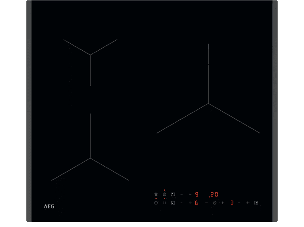Increase heat with plus left of 6
This screenshot has width=304, height=227.
tap(190, 203)
